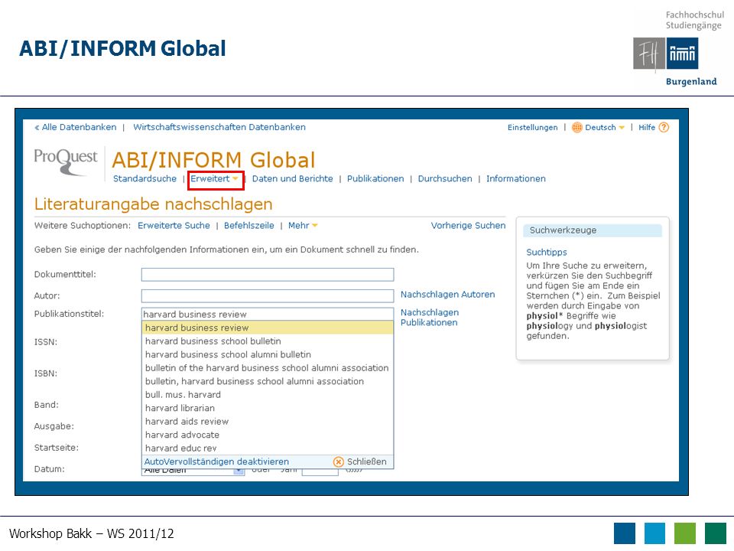Viewport: 734px width, 551px height.
Task: Select suggestion harvard aids review
Action: tap(268, 421)
